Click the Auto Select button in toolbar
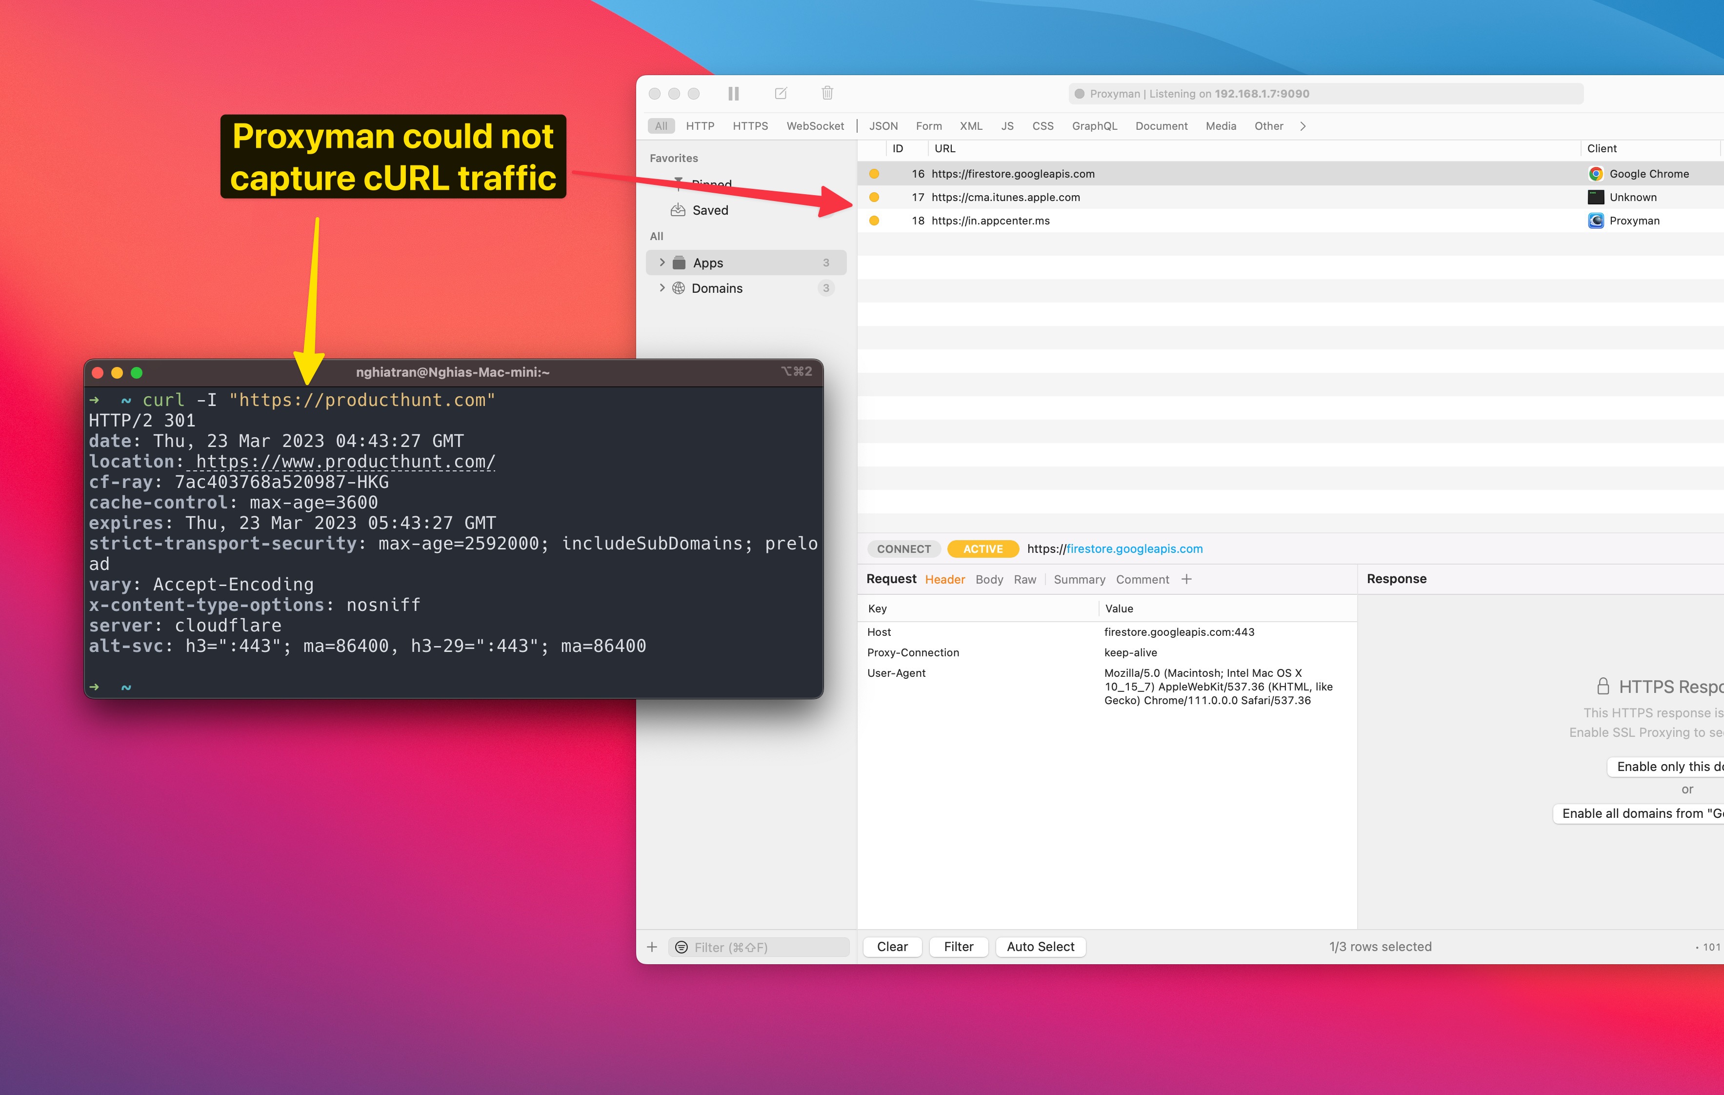Image resolution: width=1724 pixels, height=1095 pixels. 1041,947
